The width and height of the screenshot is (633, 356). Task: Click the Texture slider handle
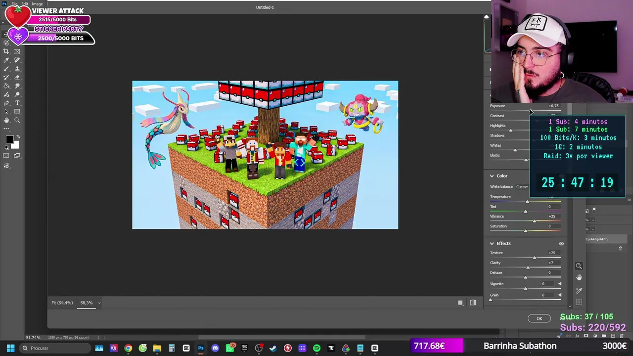click(535, 258)
